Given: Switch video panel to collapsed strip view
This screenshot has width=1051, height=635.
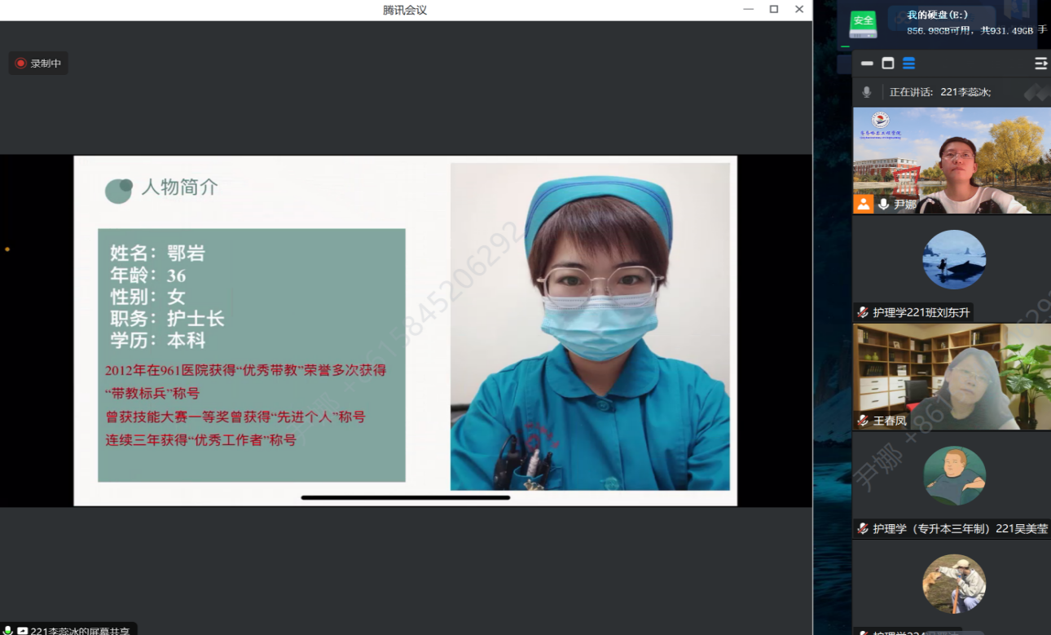Looking at the screenshot, I should click(867, 64).
